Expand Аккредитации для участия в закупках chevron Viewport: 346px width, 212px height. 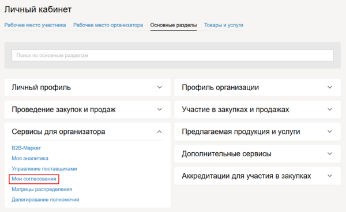click(x=330, y=176)
